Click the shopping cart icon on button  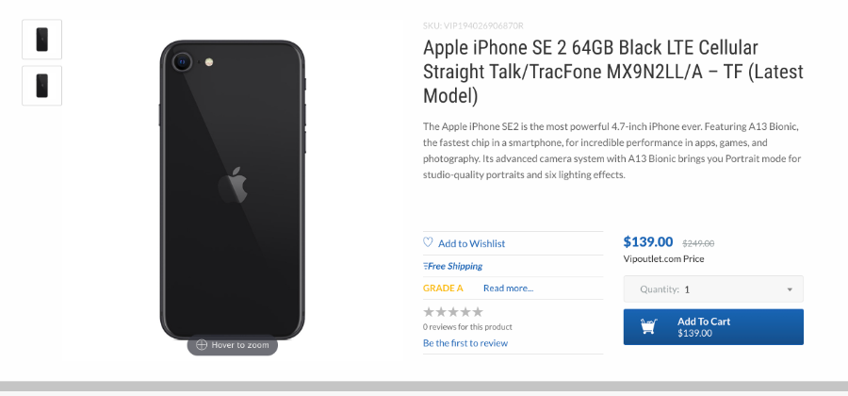pos(649,326)
